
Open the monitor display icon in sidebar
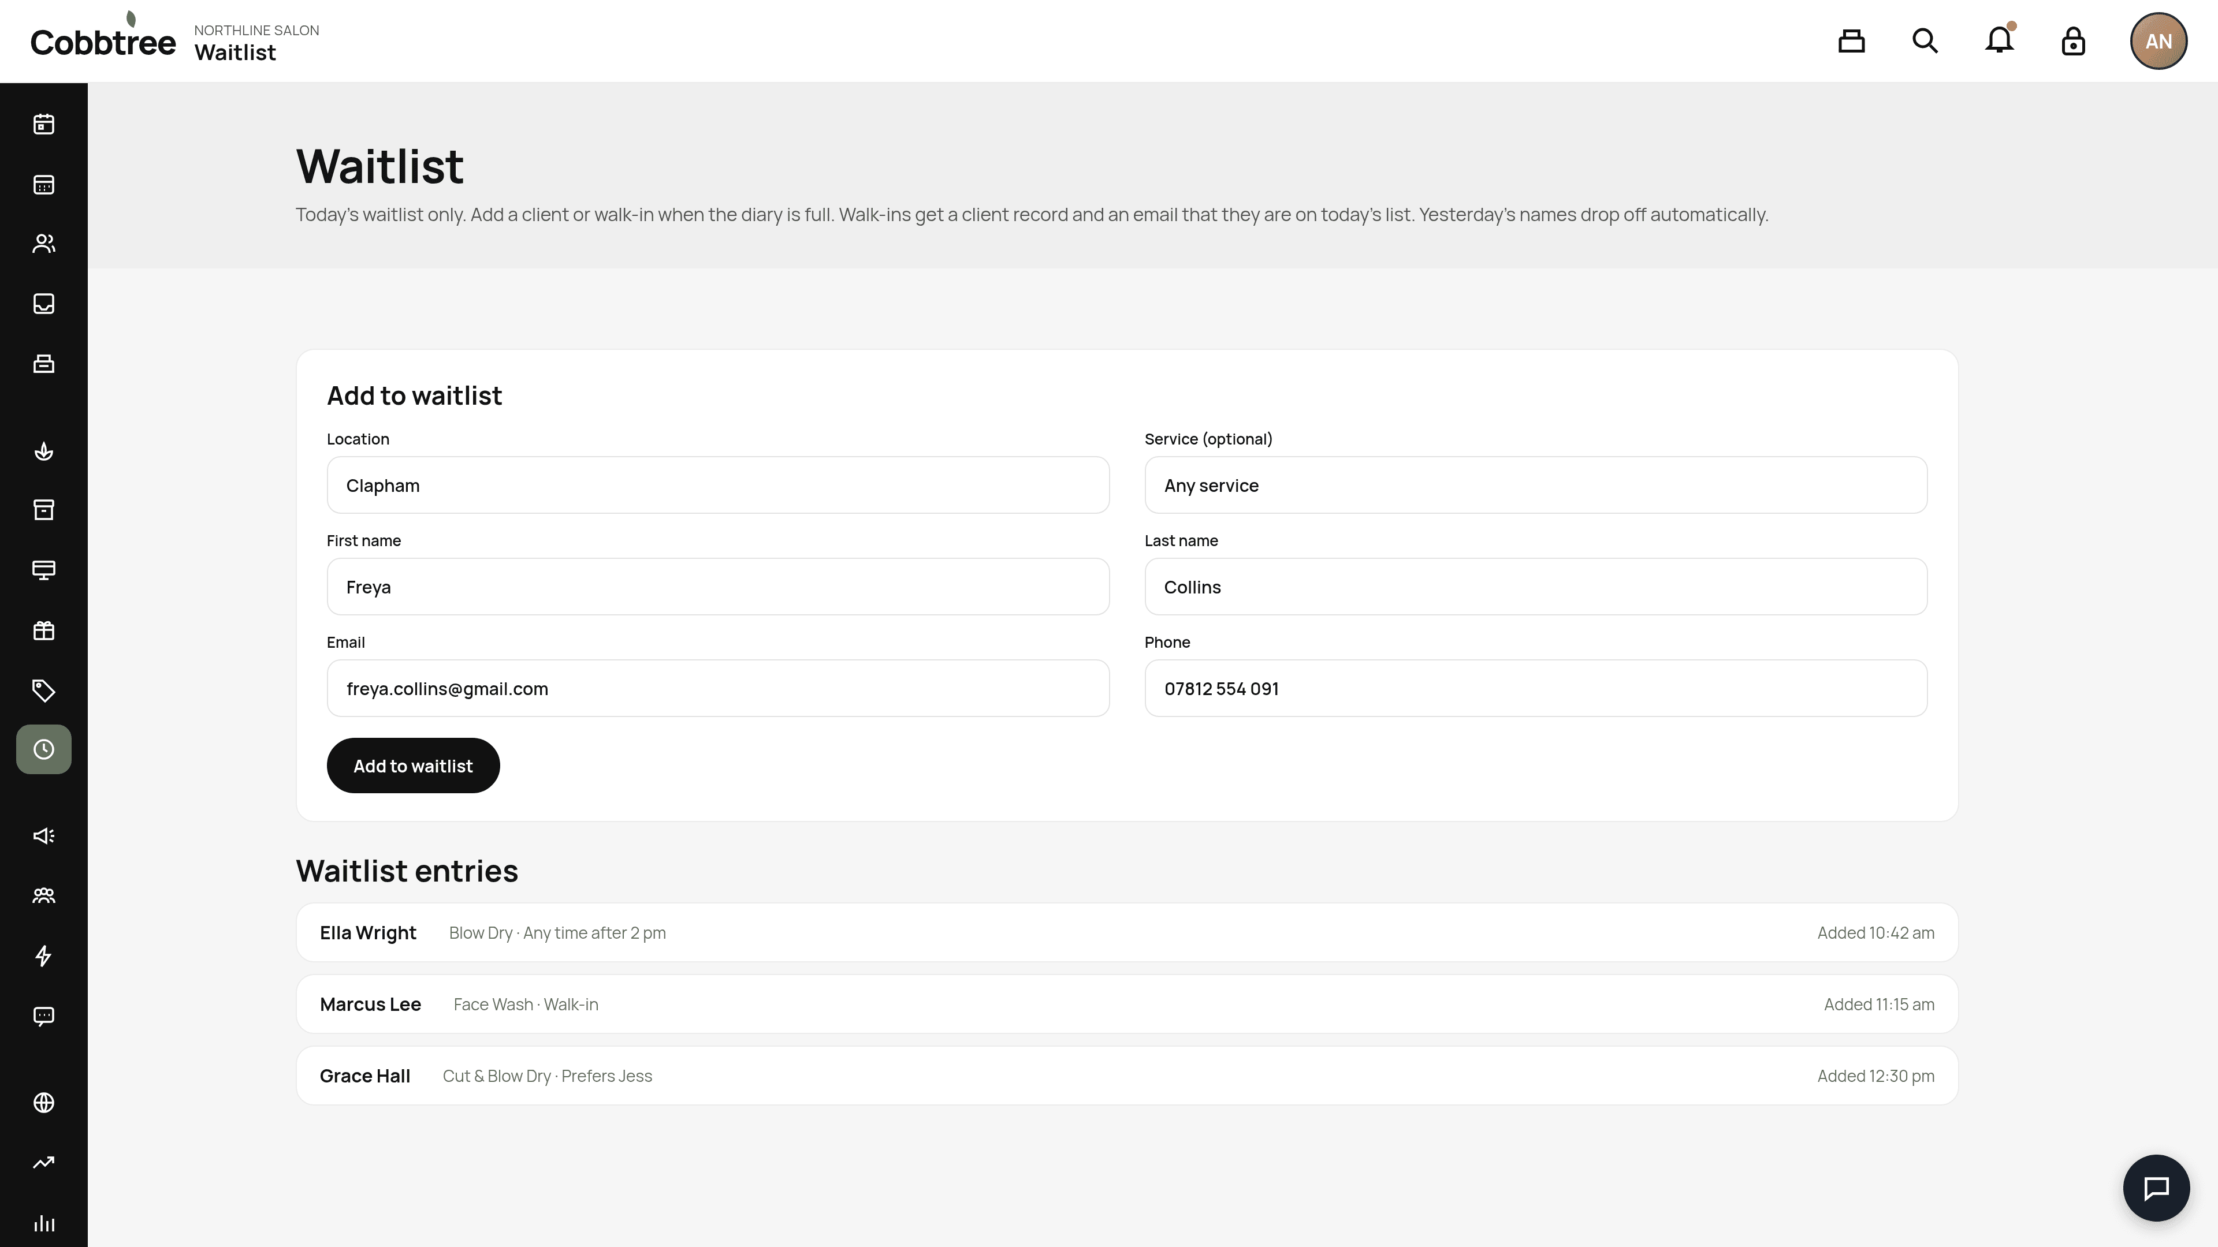(x=44, y=570)
